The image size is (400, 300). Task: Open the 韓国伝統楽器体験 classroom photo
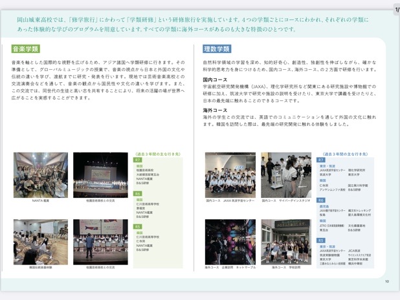[41, 242]
